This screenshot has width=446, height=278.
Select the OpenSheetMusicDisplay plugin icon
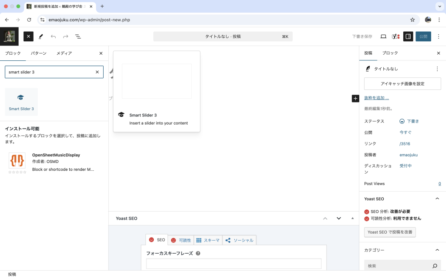[17, 161]
